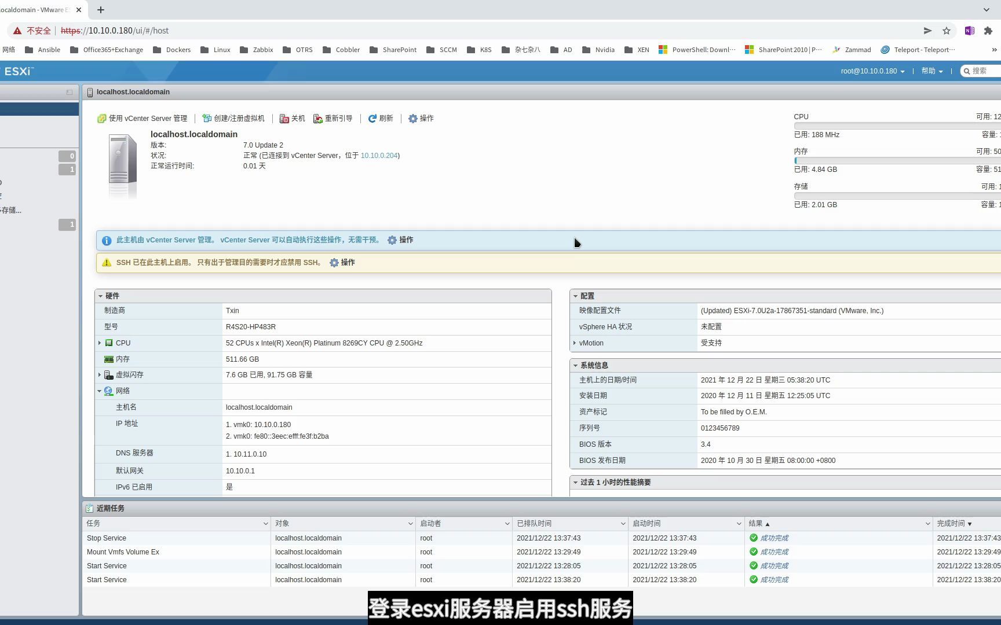1001x625 pixels.
Task: Open the host toolbar 操作 gear
Action: (412, 119)
